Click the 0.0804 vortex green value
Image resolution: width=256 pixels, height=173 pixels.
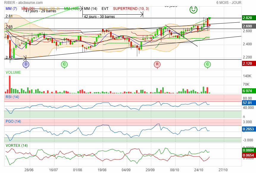pyautogui.click(x=248, y=150)
